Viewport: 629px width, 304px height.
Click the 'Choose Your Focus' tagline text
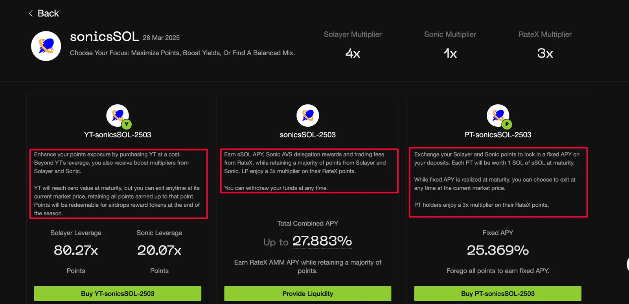pyautogui.click(x=182, y=53)
